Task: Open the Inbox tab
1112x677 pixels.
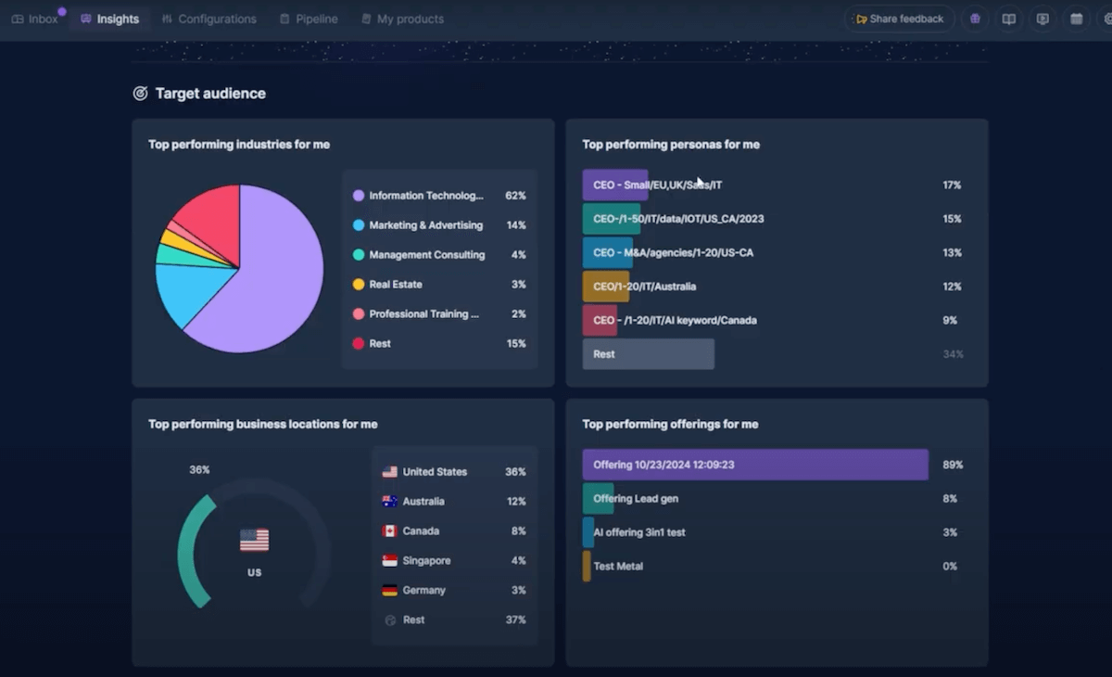Action: tap(35, 19)
